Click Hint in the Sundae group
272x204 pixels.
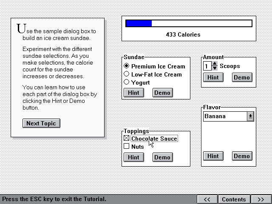(x=133, y=93)
